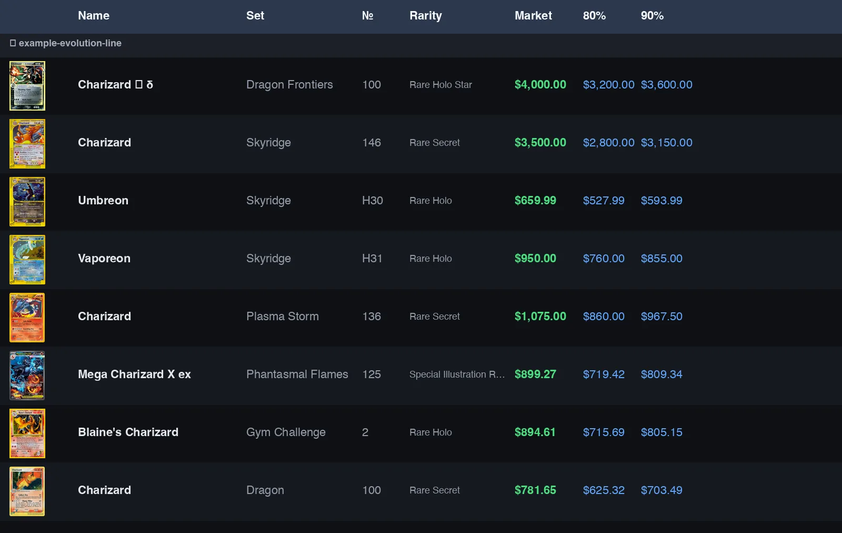Click the $2,800.00 80% price
This screenshot has width=842, height=533.
click(609, 143)
